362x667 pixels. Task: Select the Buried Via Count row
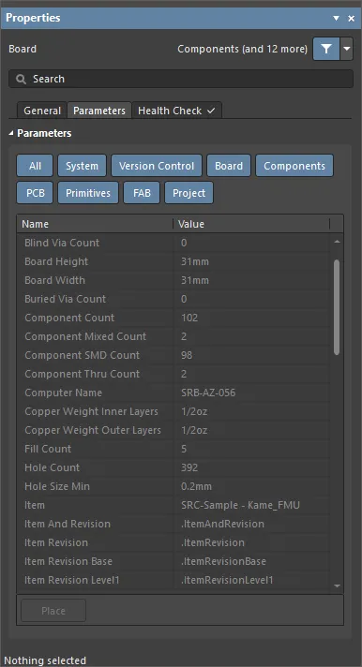[x=173, y=299]
